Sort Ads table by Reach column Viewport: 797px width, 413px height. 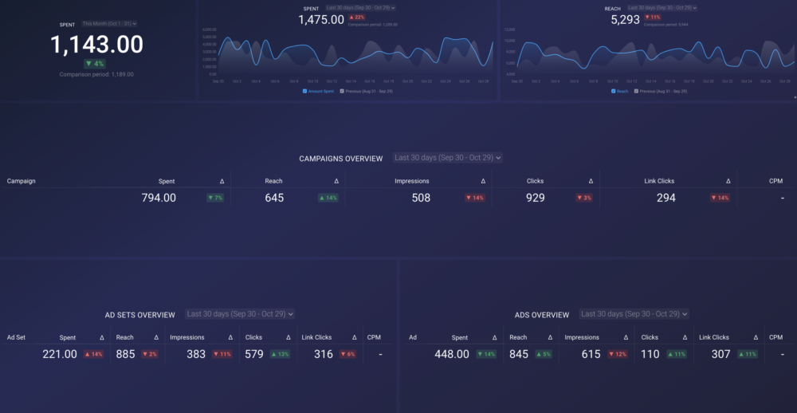pyautogui.click(x=519, y=337)
